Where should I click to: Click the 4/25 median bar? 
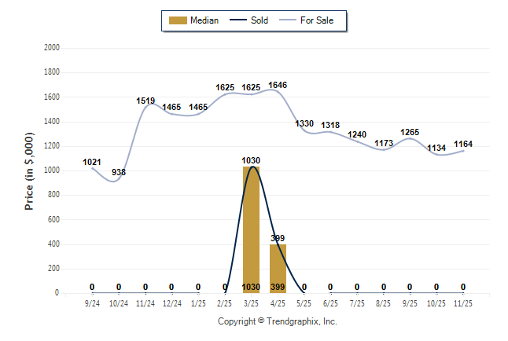[278, 268]
